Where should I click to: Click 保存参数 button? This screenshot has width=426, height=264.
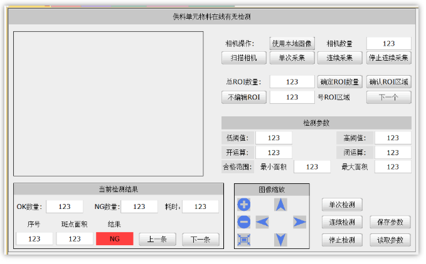coord(390,222)
